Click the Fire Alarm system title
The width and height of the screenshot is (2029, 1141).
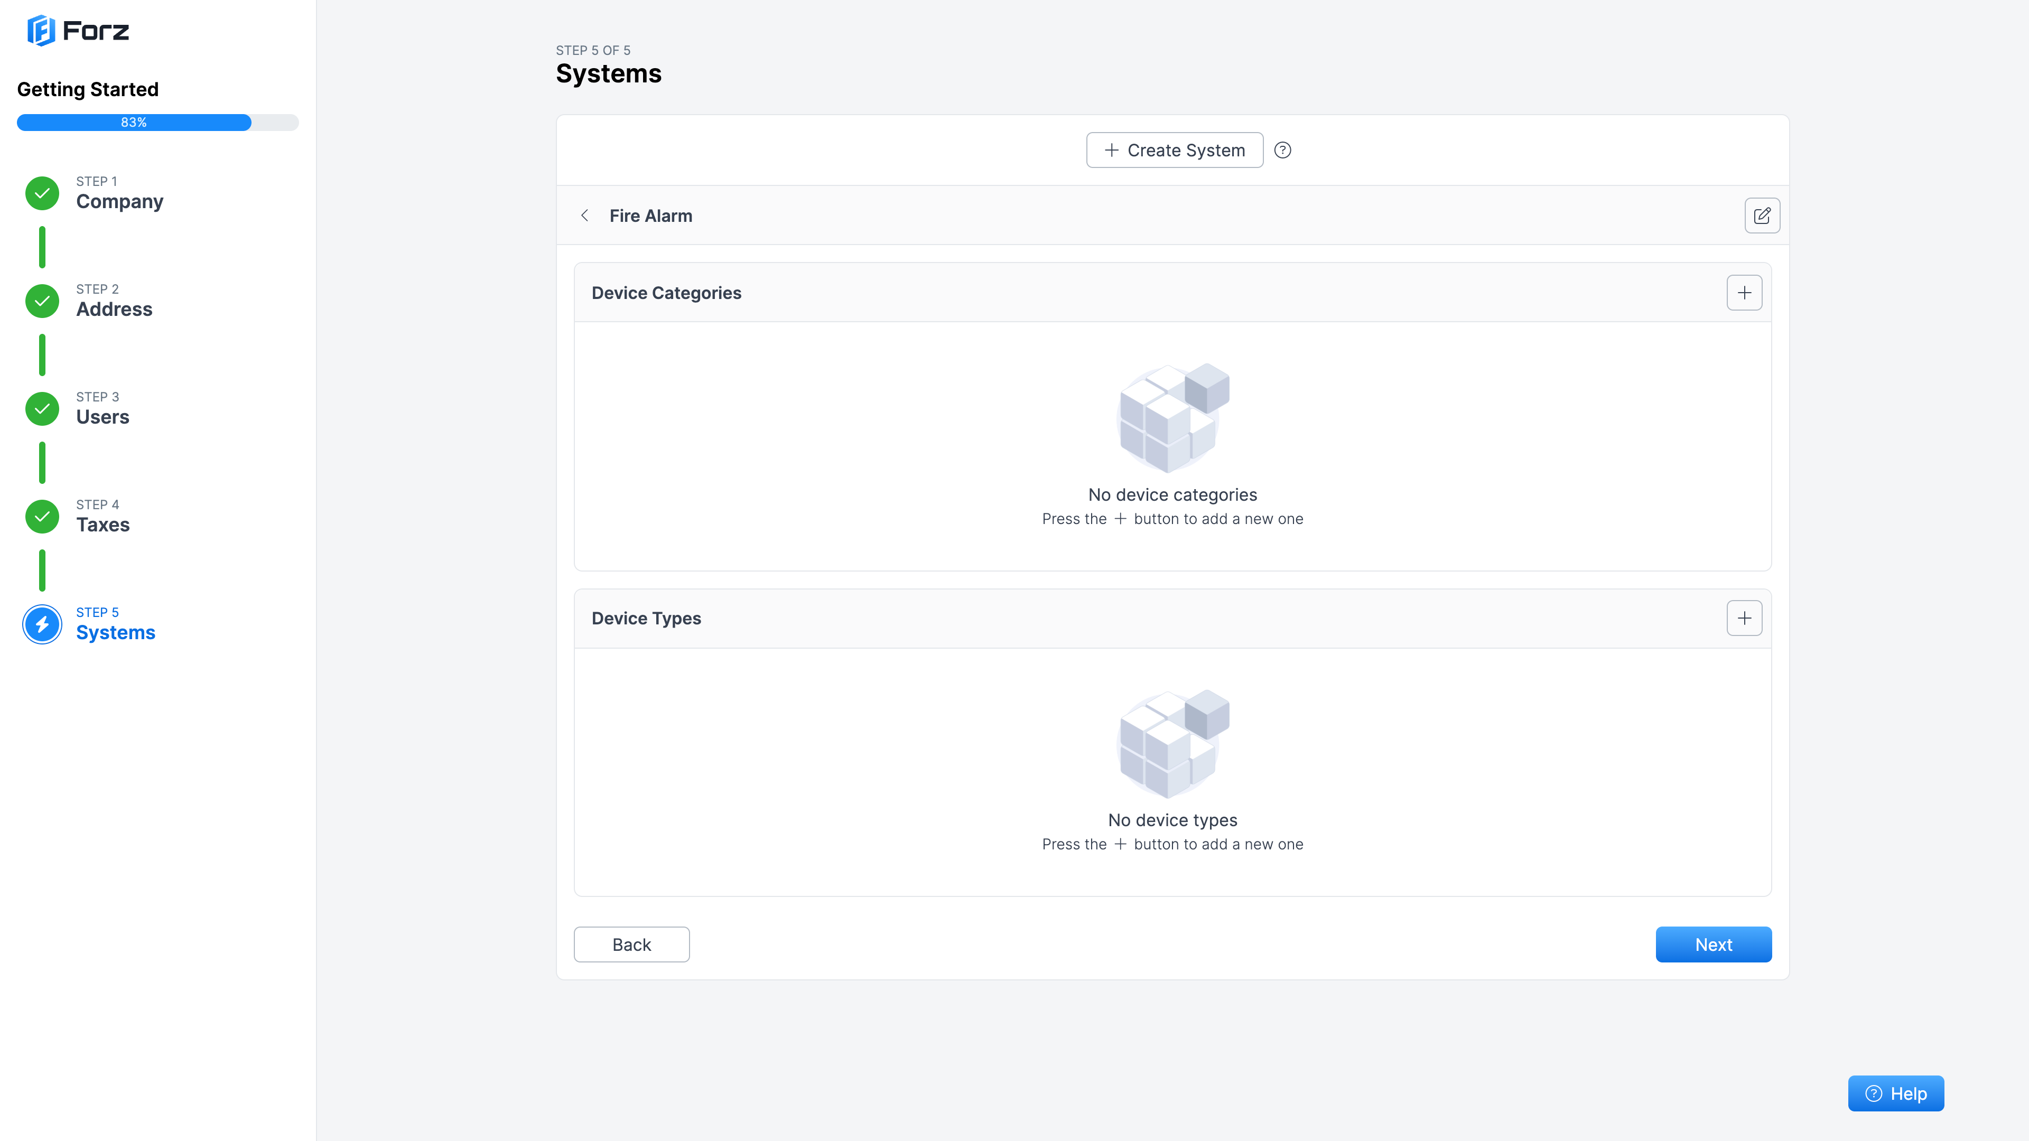650,216
